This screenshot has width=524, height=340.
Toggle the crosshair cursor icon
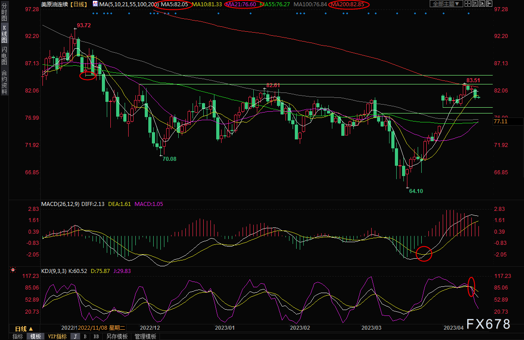[x=468, y=4]
